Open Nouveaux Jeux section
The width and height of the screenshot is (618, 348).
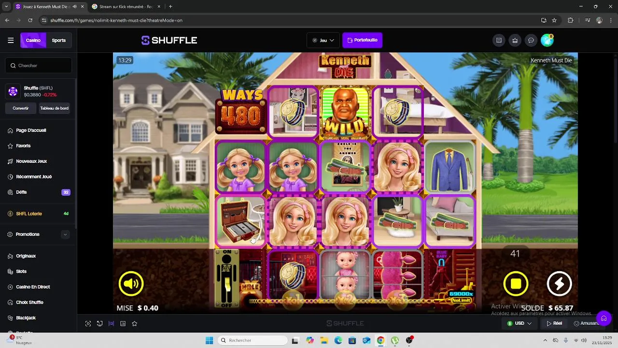pos(31,161)
